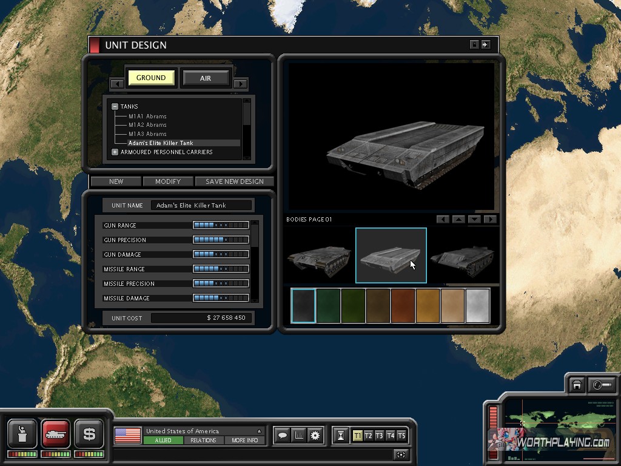Switch to the GROUND units tab

pyautogui.click(x=151, y=78)
